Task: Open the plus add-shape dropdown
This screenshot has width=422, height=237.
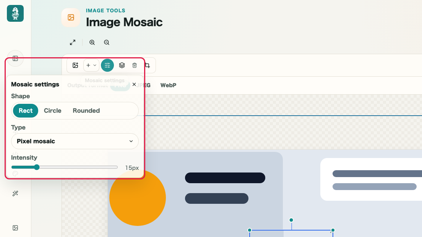Action: tap(91, 65)
